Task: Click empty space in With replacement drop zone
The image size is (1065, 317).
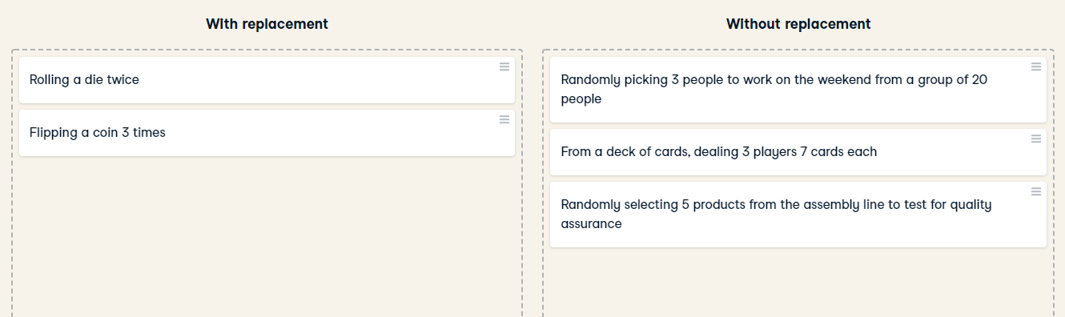Action: click(x=267, y=240)
